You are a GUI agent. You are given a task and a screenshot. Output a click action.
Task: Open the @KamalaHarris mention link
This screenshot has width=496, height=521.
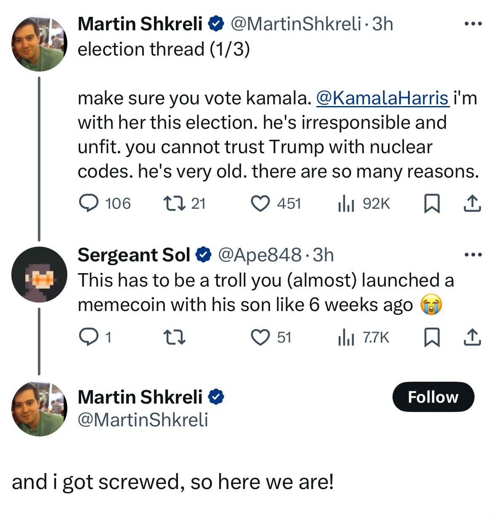[382, 98]
